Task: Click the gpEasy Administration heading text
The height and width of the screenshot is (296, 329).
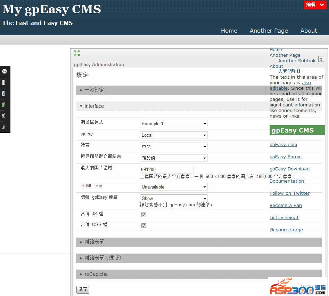Action: point(99,64)
